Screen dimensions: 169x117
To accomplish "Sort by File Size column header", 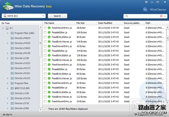I will point(86,23).
